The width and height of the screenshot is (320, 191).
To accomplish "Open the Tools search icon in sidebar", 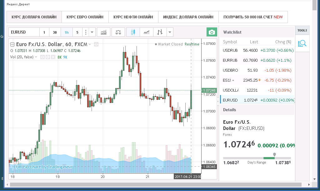I will tap(302, 43).
